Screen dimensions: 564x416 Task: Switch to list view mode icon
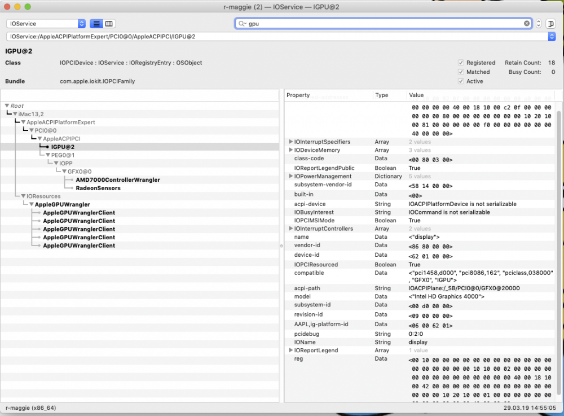tap(96, 24)
